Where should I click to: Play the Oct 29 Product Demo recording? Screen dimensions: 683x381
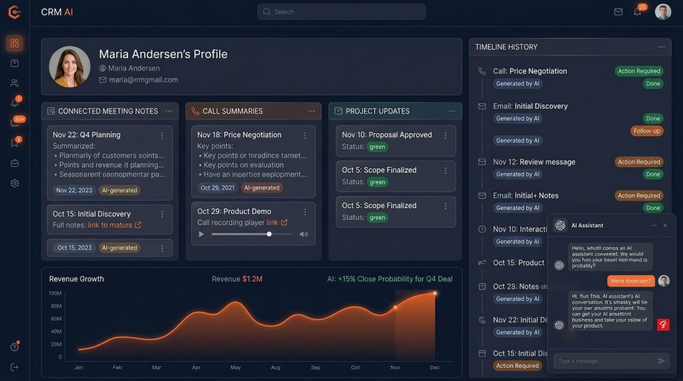pyautogui.click(x=201, y=234)
